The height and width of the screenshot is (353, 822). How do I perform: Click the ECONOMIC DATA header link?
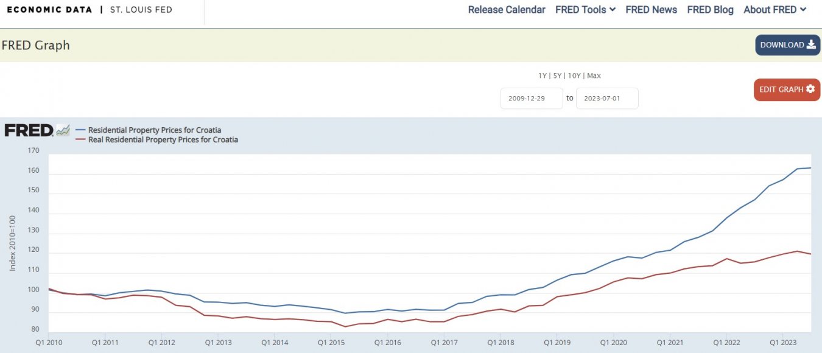coord(49,10)
